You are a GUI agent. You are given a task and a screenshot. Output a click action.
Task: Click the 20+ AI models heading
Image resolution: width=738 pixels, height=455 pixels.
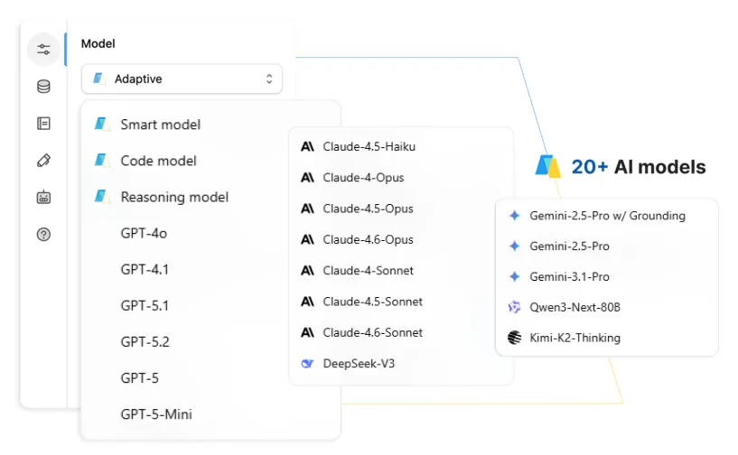click(x=638, y=167)
